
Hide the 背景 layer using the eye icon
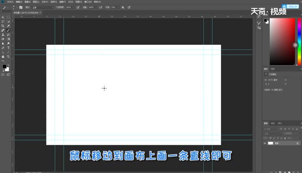coord(265,143)
